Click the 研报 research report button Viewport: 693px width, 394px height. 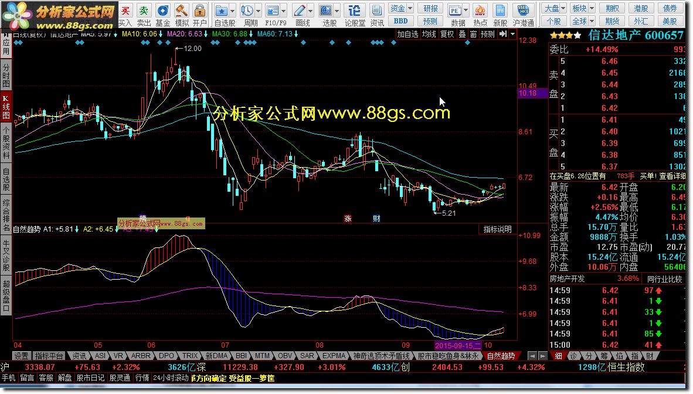430,8
